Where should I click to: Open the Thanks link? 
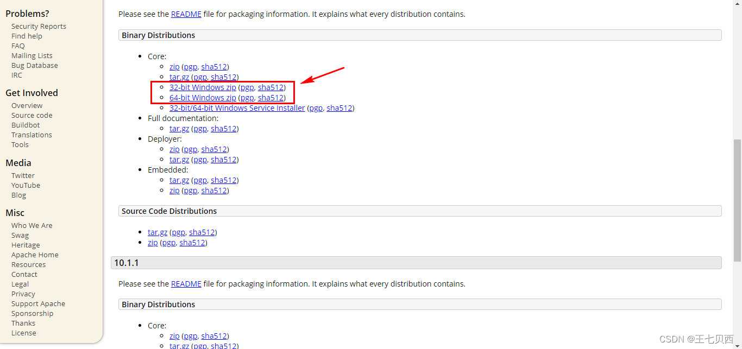click(23, 323)
